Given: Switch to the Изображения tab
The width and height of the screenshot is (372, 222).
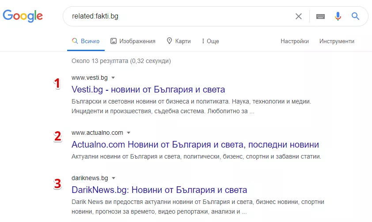Looking at the screenshot, I should coord(133,41).
